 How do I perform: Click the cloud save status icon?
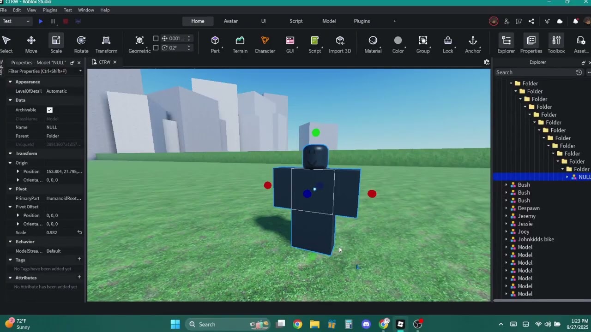[560, 21]
